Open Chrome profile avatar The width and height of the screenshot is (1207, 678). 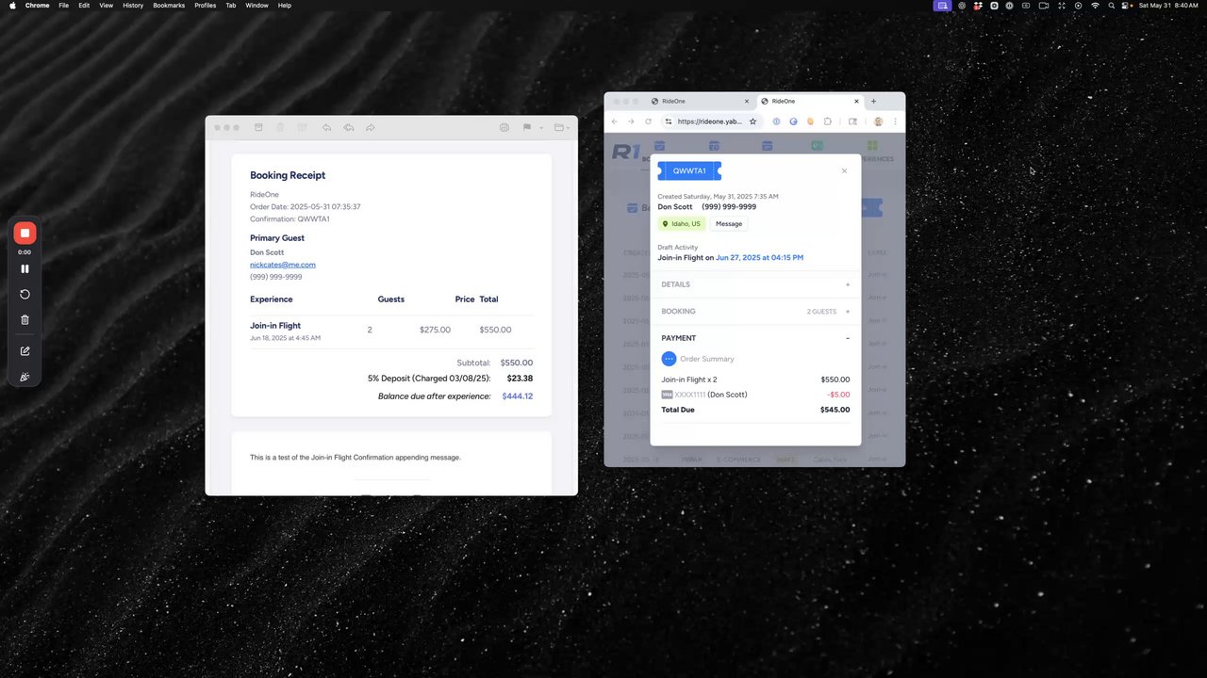pos(878,121)
